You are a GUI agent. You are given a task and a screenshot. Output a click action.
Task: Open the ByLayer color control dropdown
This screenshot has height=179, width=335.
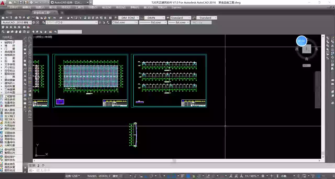point(125,22)
